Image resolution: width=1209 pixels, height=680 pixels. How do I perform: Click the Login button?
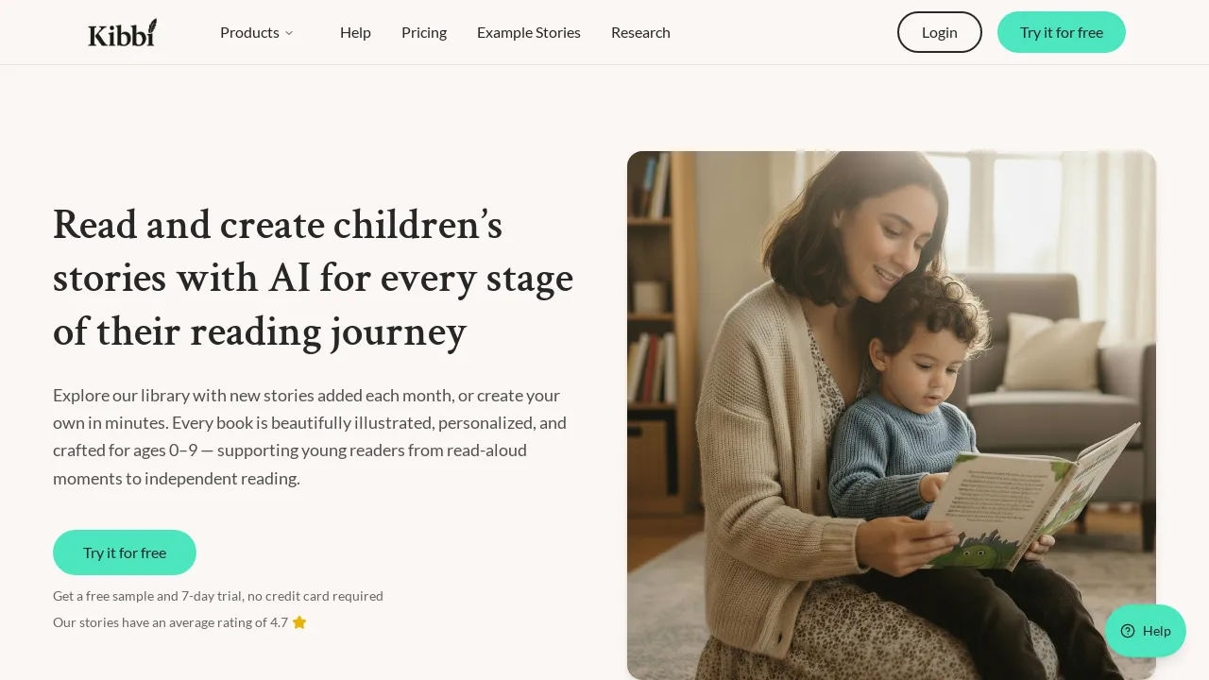940,32
